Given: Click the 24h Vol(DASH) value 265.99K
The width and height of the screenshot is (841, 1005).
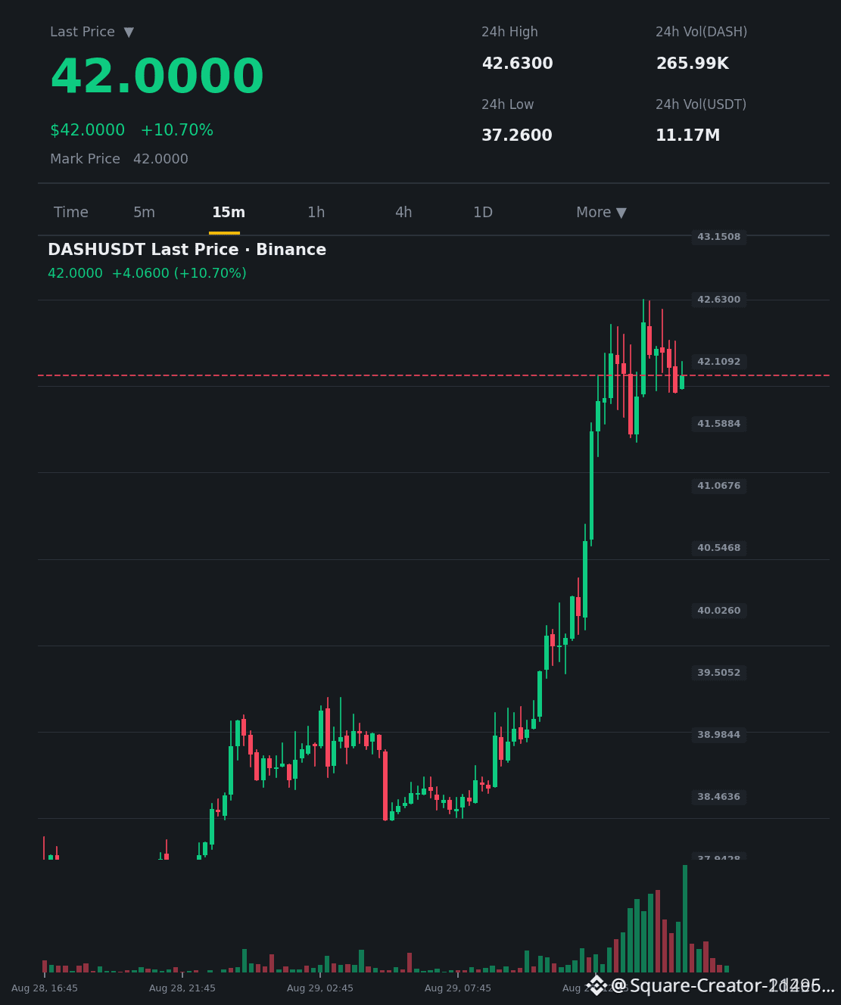Looking at the screenshot, I should tap(692, 64).
